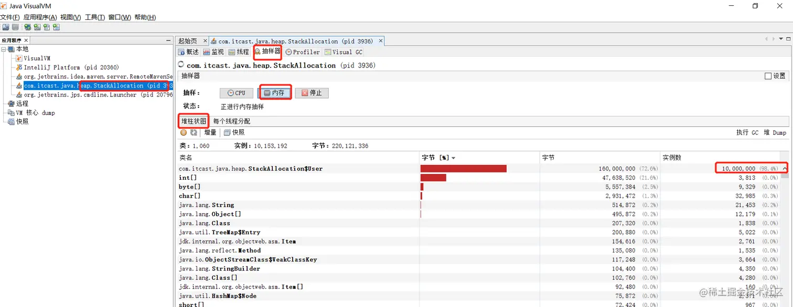Click the Remote (远程) node icon
The width and height of the screenshot is (793, 307).
(11, 104)
